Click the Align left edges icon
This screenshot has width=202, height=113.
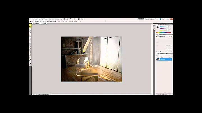pyautogui.click(x=63, y=22)
